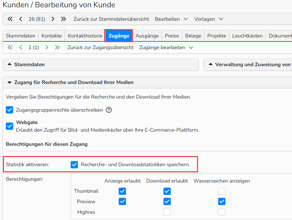Expand the Stammdaten section panel
This screenshot has height=220, width=292.
point(100,64)
